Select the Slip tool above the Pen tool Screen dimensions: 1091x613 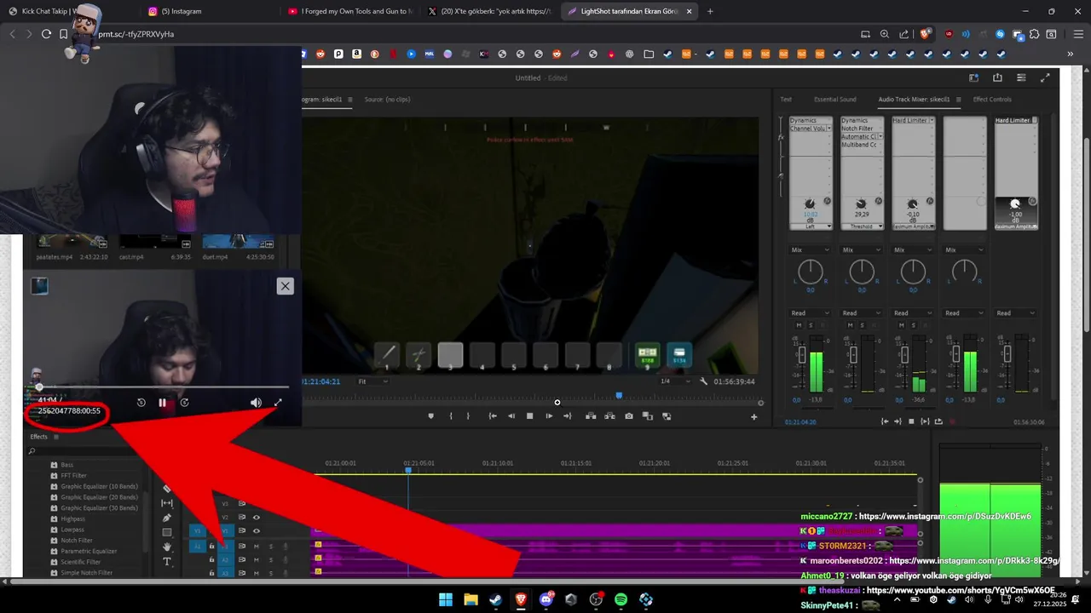pyautogui.click(x=167, y=503)
